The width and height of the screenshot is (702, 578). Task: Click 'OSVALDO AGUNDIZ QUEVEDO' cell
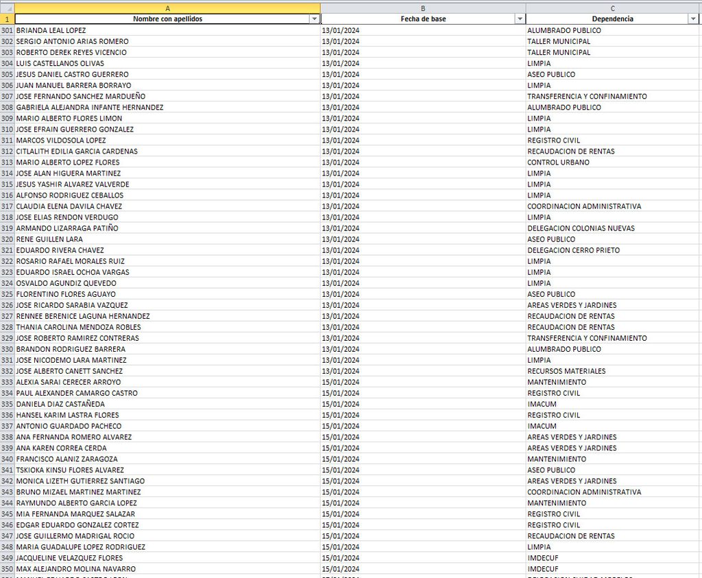click(x=167, y=283)
